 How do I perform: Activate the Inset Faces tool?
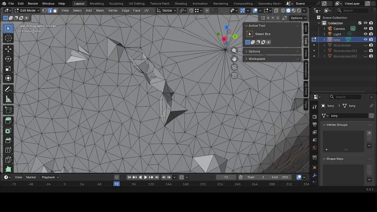8,131
